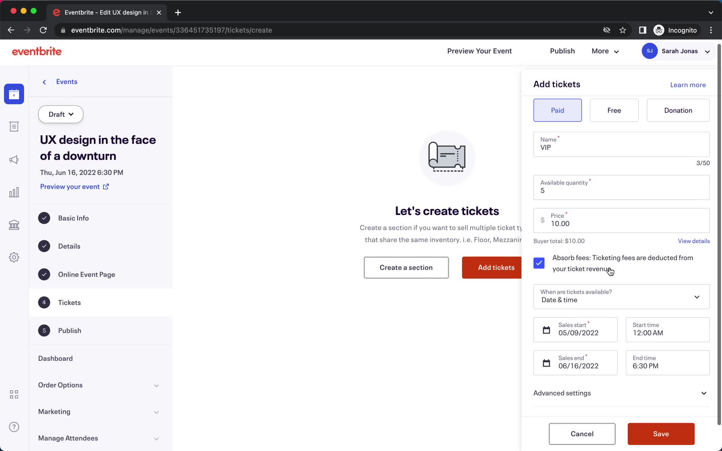
Task: Click the End time field
Action: point(667,363)
